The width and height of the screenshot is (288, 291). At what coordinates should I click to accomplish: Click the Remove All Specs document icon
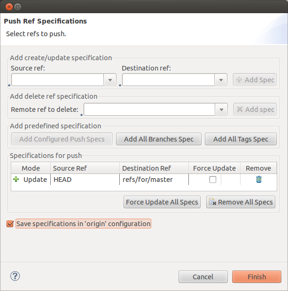click(x=212, y=202)
